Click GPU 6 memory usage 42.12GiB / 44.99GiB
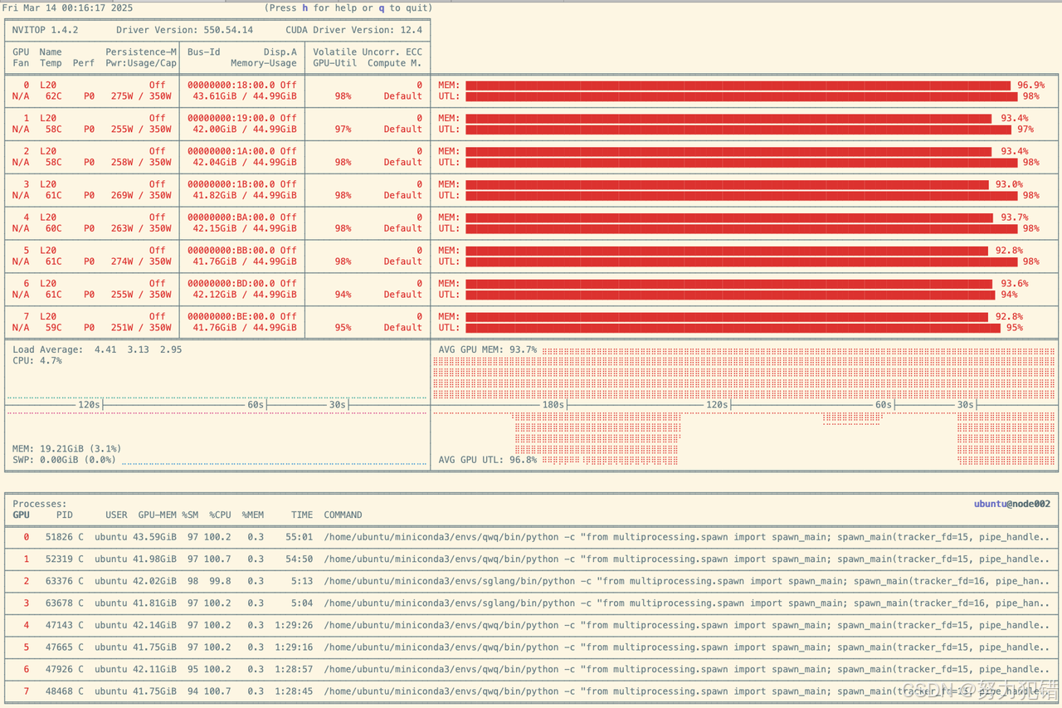Image resolution: width=1062 pixels, height=708 pixels. [x=244, y=294]
